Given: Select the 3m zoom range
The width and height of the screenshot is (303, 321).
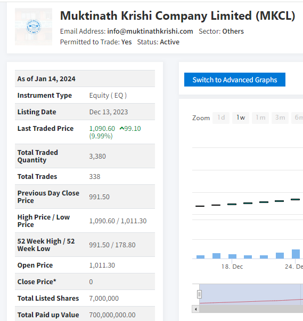Looking at the screenshot, I should click(280, 118).
